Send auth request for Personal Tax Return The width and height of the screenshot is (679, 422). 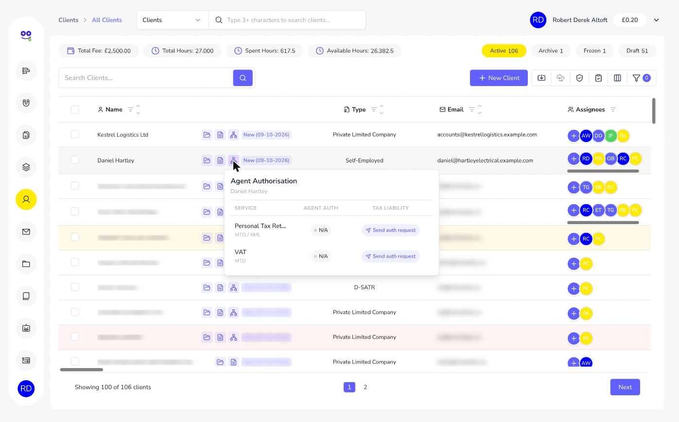(390, 230)
